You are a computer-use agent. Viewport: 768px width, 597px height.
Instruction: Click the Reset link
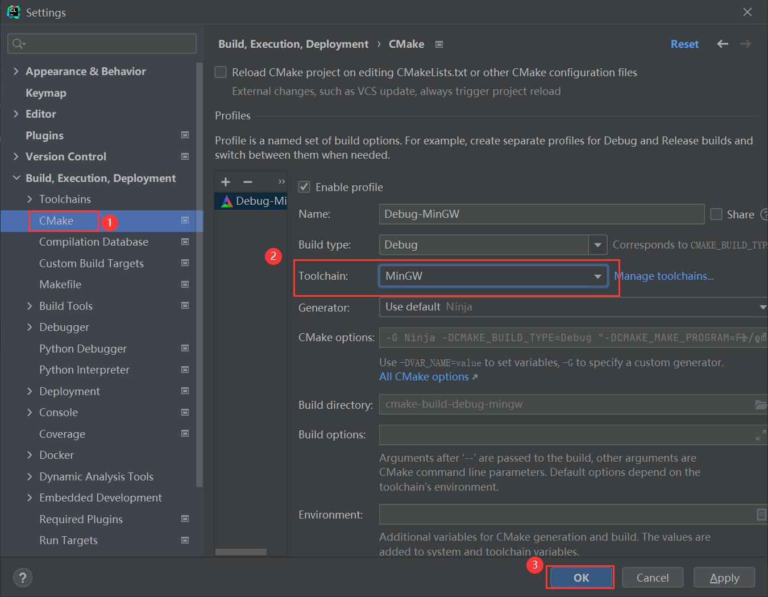[x=684, y=44]
